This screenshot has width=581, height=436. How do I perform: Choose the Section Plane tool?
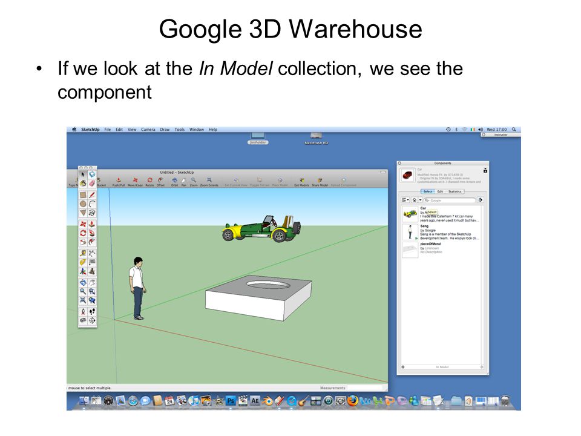pos(92,321)
